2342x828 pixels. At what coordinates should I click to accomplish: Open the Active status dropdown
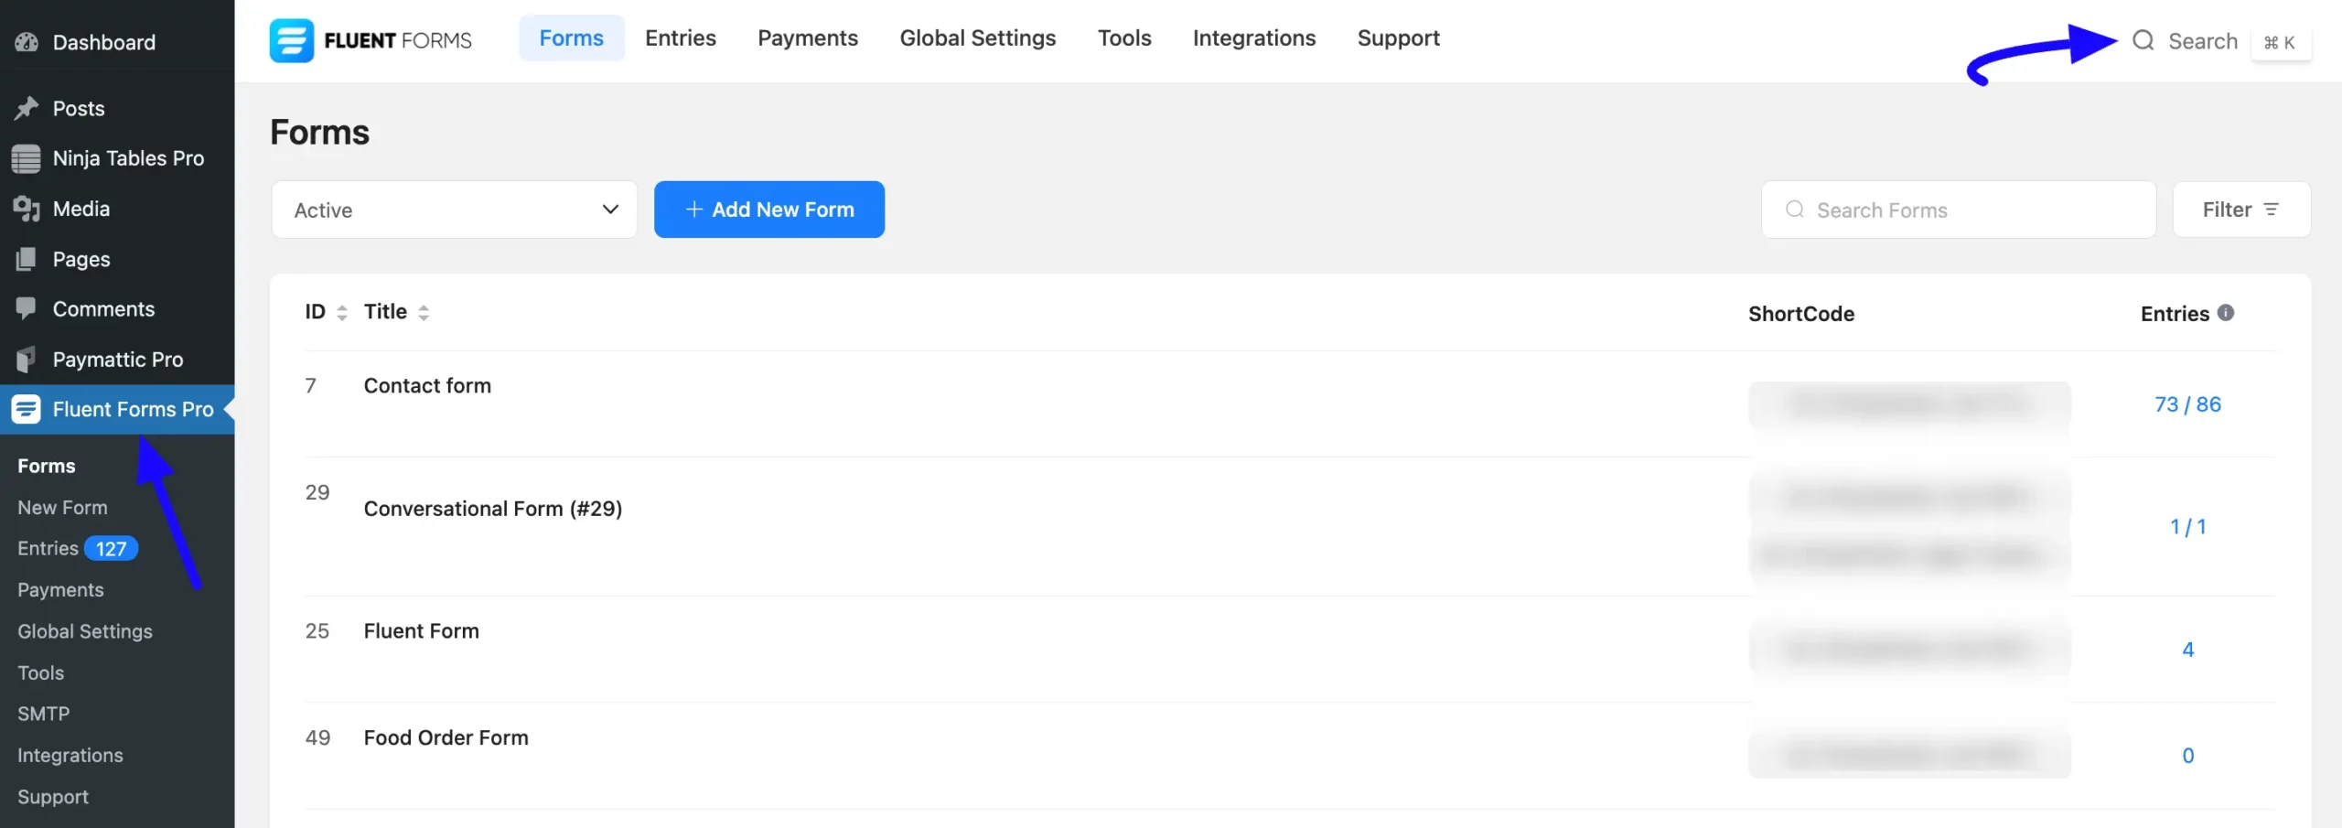tap(455, 210)
